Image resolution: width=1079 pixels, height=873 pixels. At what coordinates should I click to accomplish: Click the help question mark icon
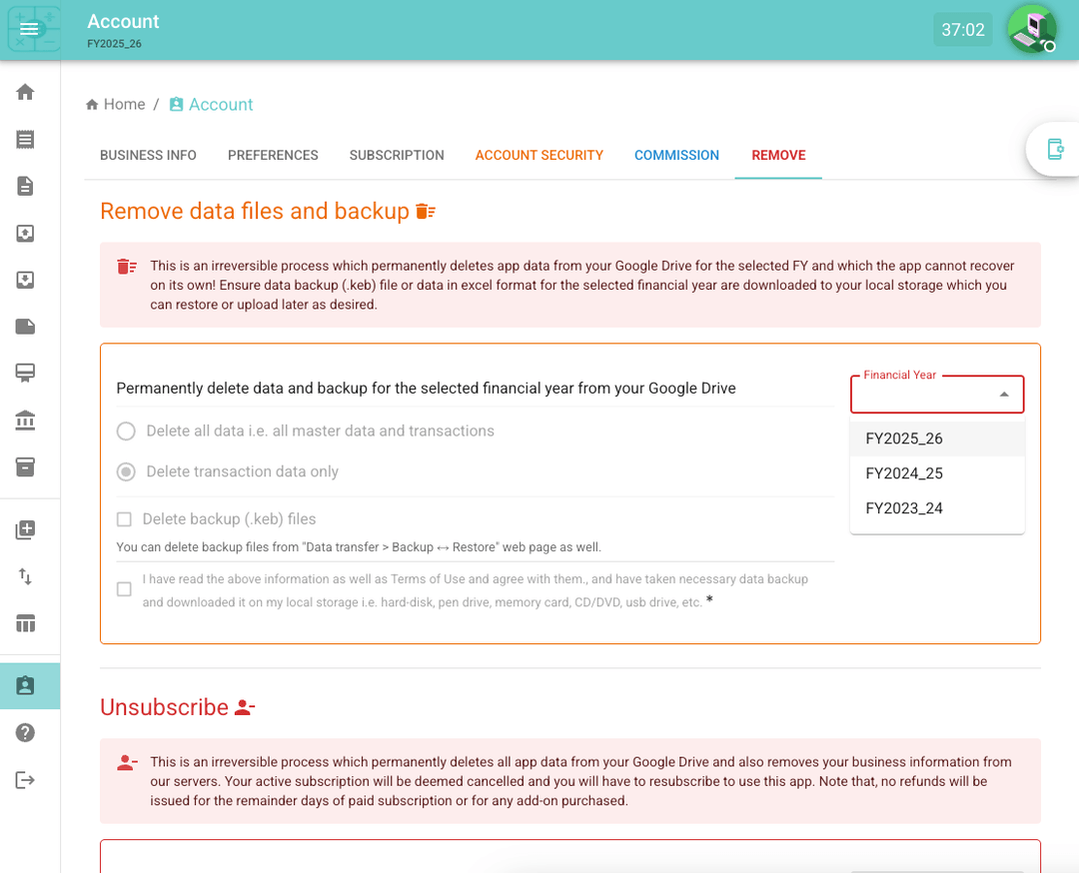pyautogui.click(x=26, y=732)
